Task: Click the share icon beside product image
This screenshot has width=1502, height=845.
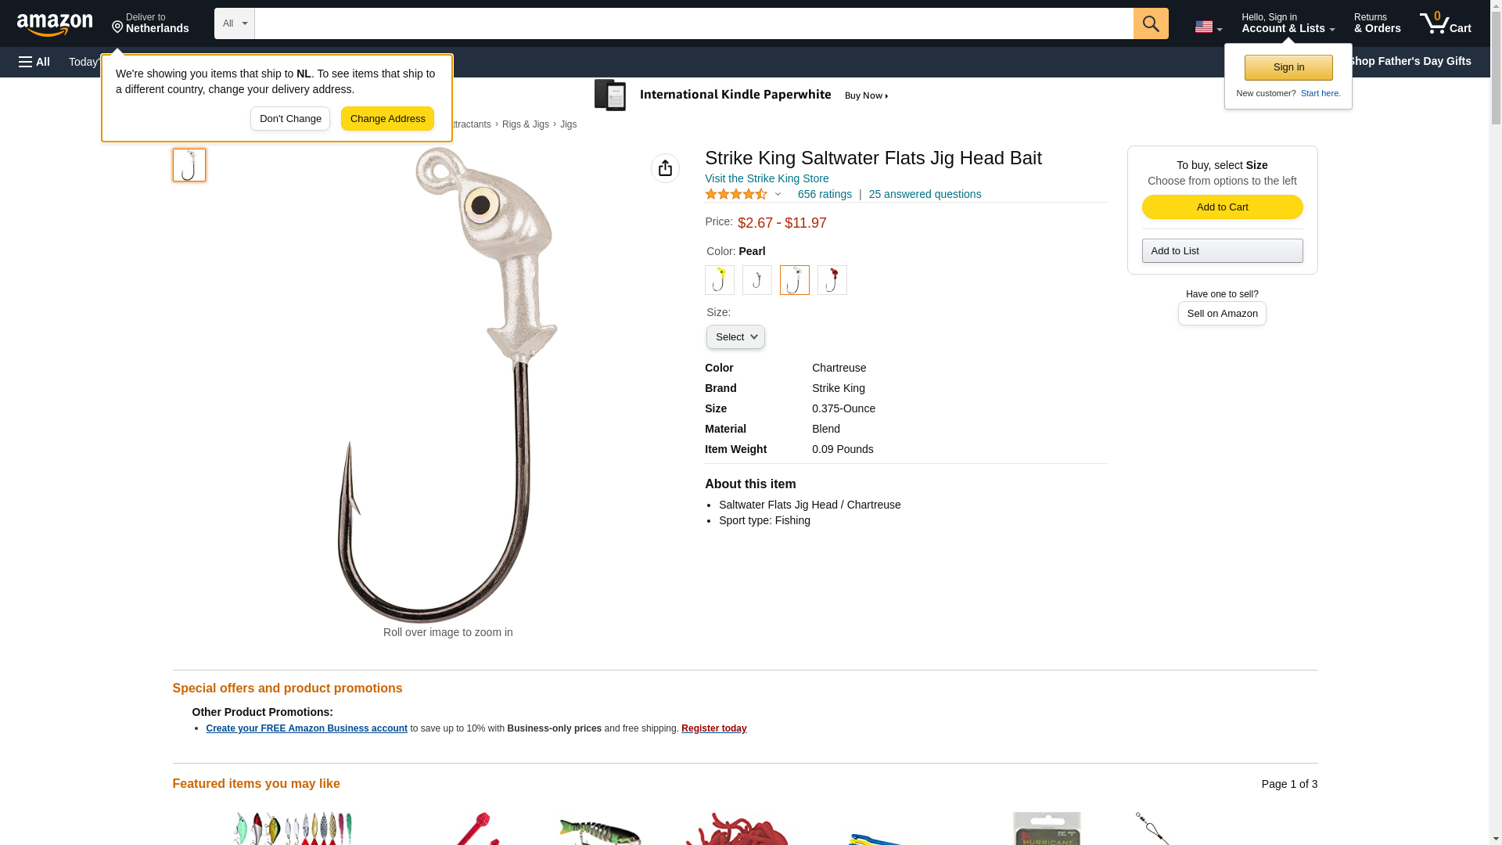Action: (x=665, y=168)
